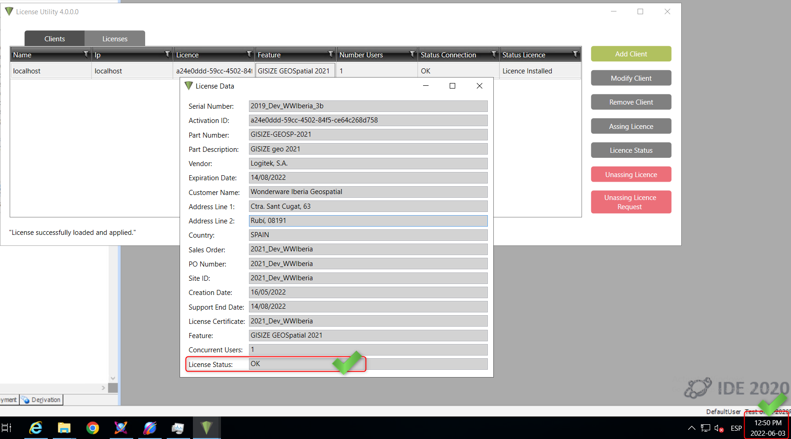791x439 pixels.
Task: Click the Assing Licence button
Action: point(631,126)
